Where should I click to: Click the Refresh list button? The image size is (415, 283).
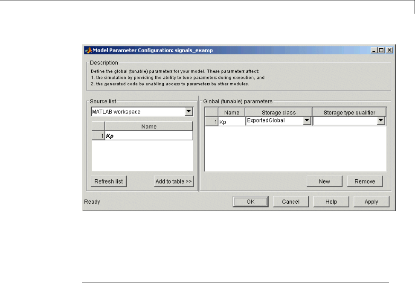pyautogui.click(x=108, y=181)
